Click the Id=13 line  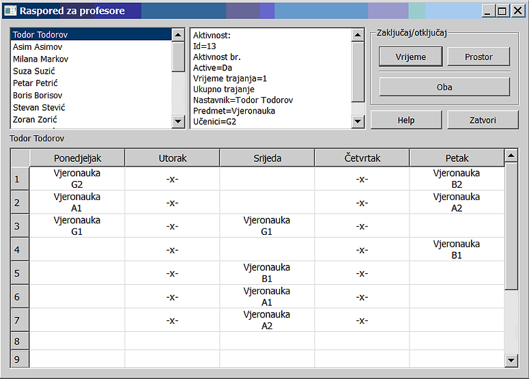pyautogui.click(x=205, y=46)
